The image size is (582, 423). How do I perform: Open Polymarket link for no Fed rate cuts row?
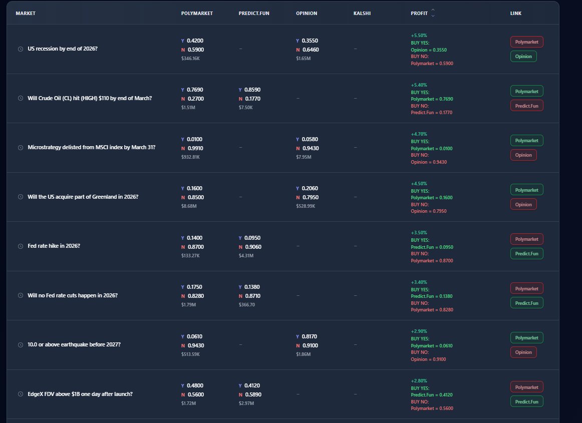(x=527, y=289)
